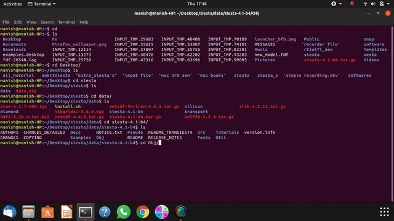Click 'version.info' file name

click(260, 133)
